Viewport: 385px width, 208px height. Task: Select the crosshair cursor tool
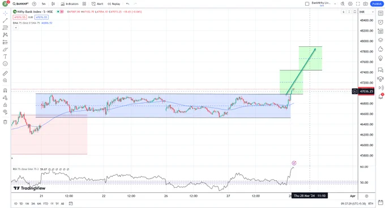(x=5, y=13)
